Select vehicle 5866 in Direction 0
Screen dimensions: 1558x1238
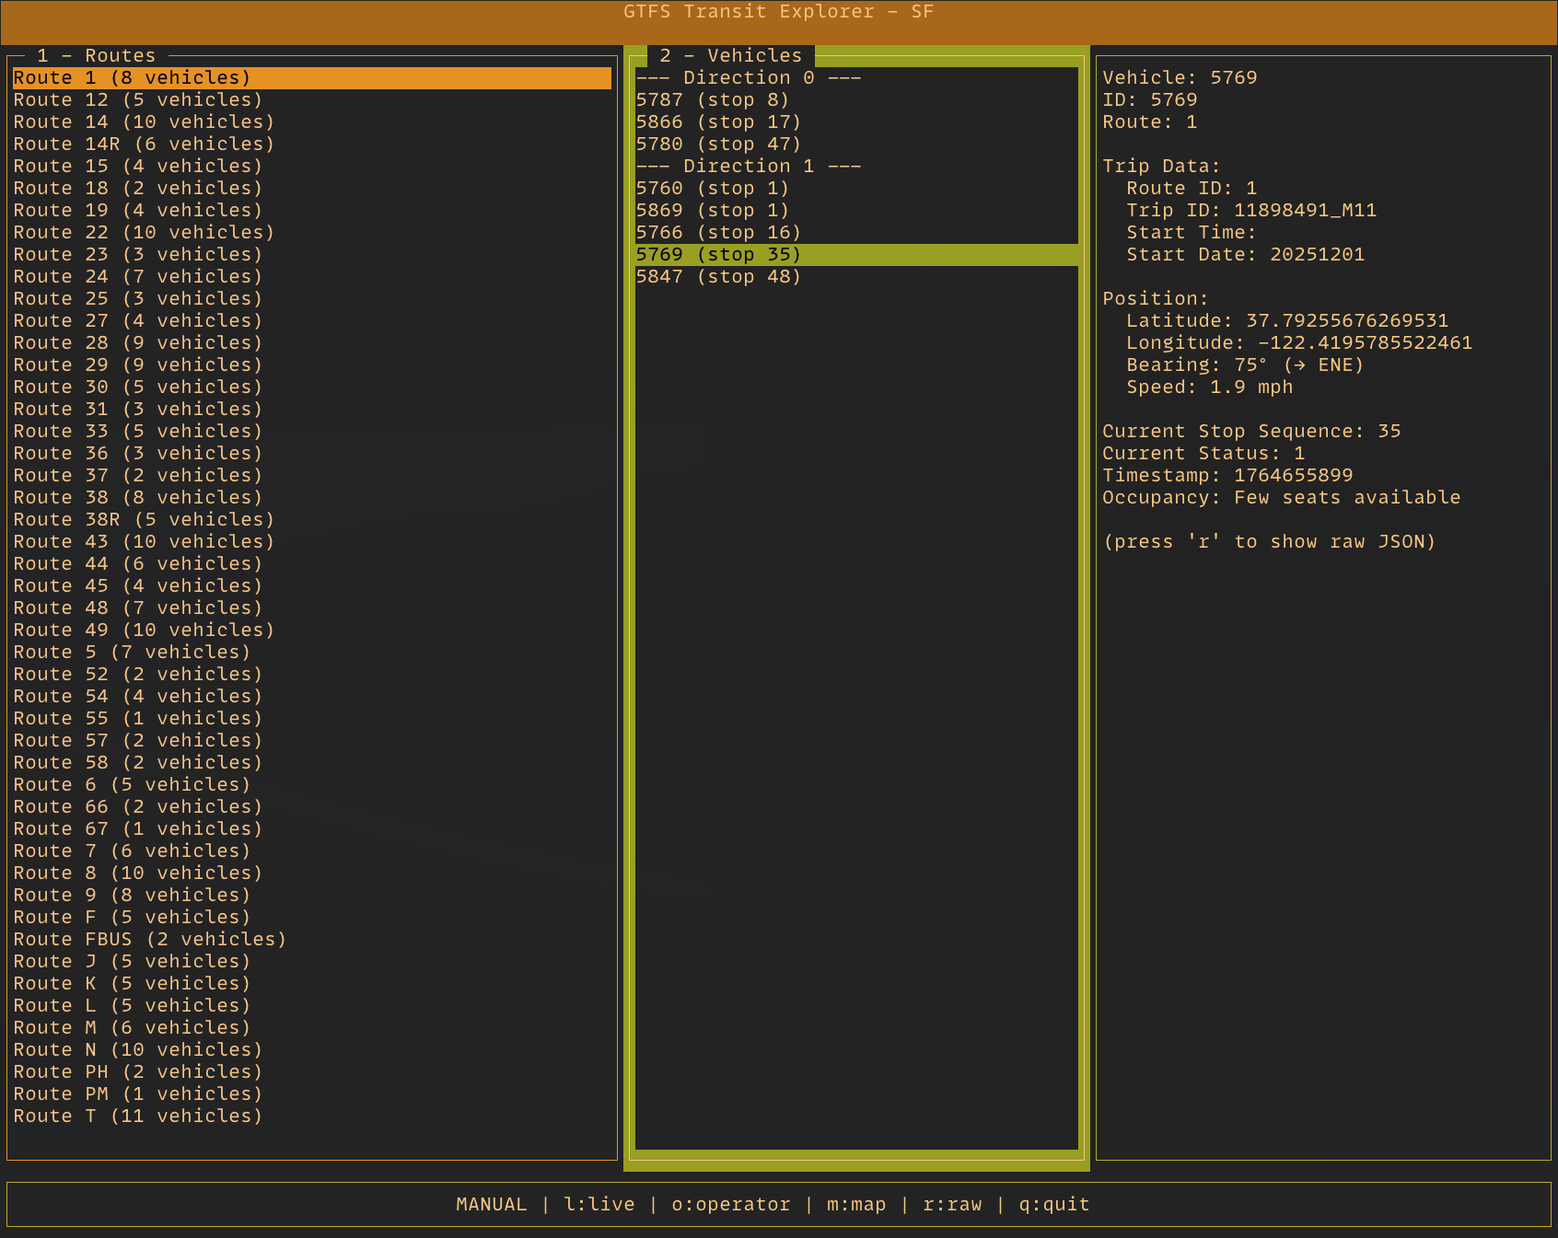coord(718,121)
